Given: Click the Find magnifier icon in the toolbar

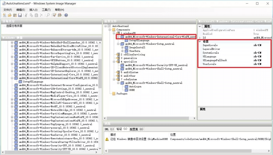Looking at the screenshot, I should (x=48, y=15).
